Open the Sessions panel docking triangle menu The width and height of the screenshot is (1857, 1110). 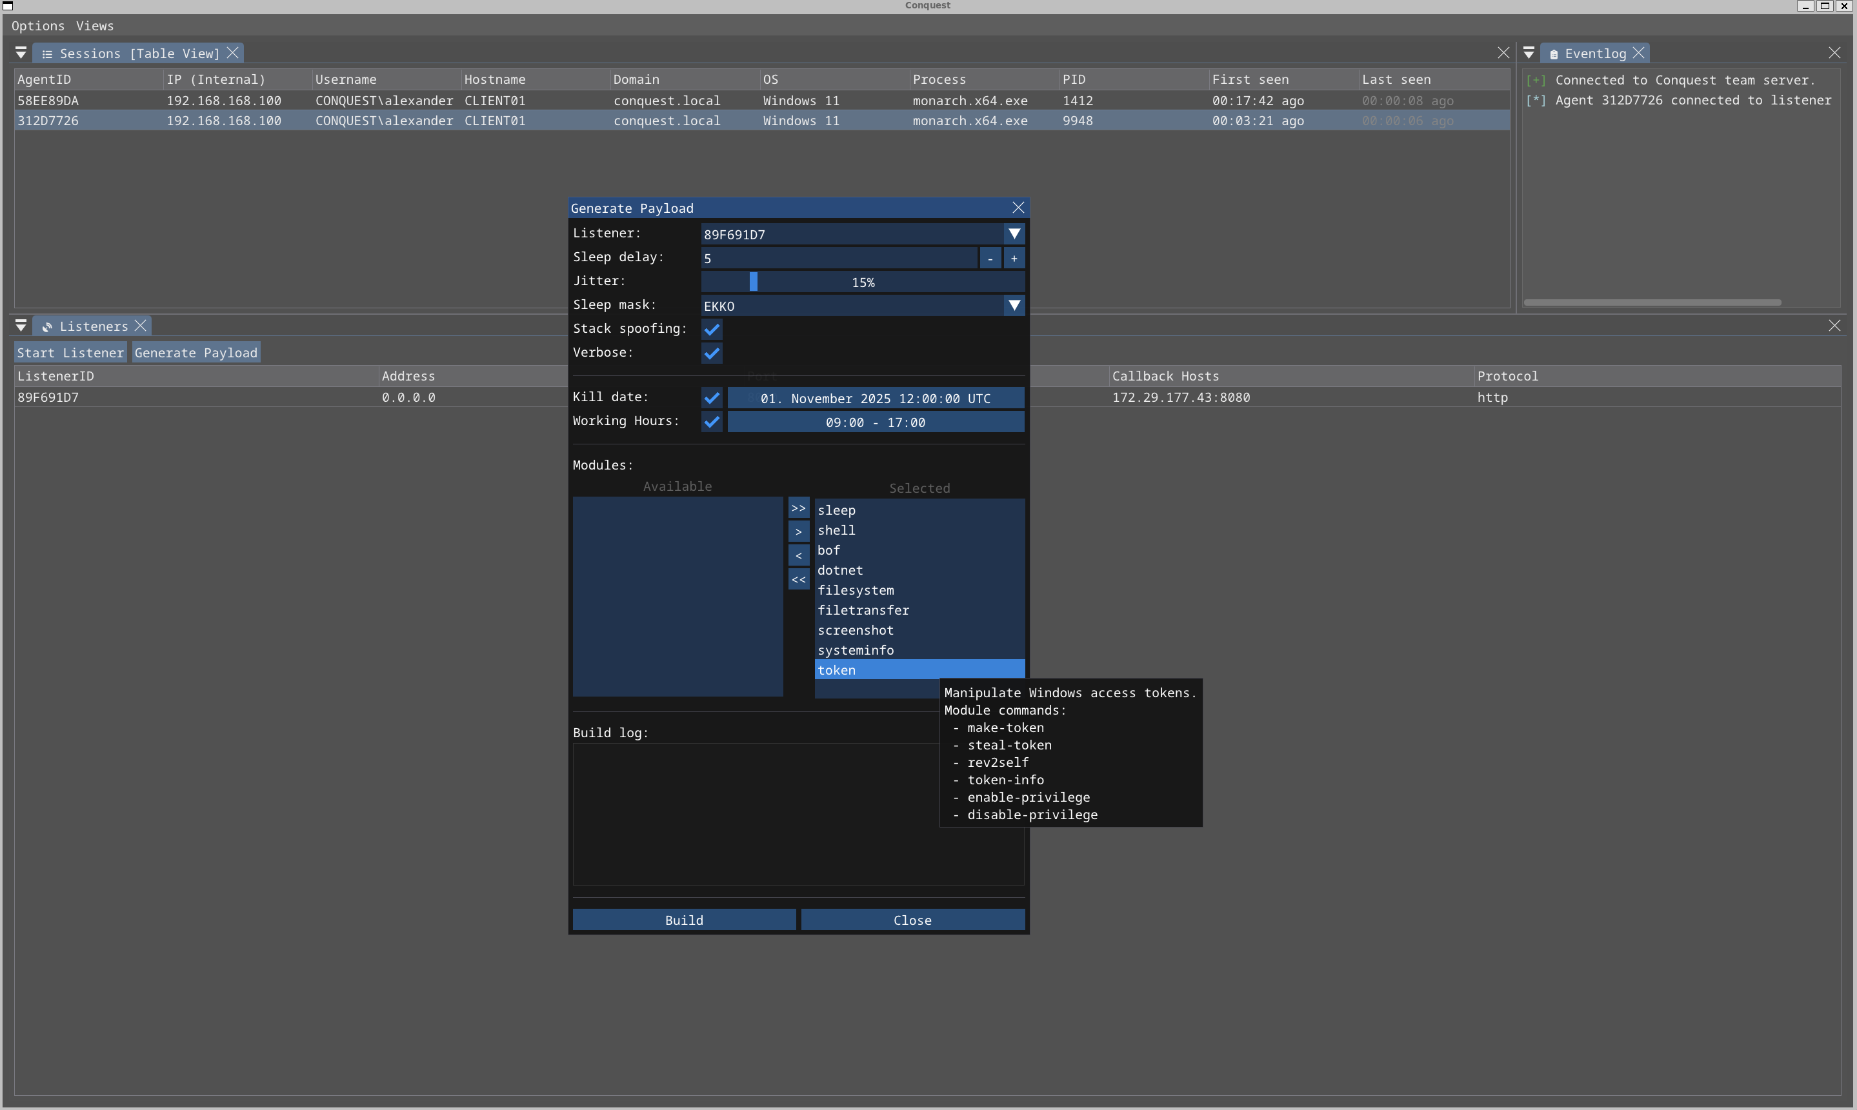pos(21,53)
